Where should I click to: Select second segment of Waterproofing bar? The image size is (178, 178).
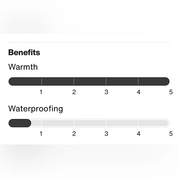click(x=58, y=123)
